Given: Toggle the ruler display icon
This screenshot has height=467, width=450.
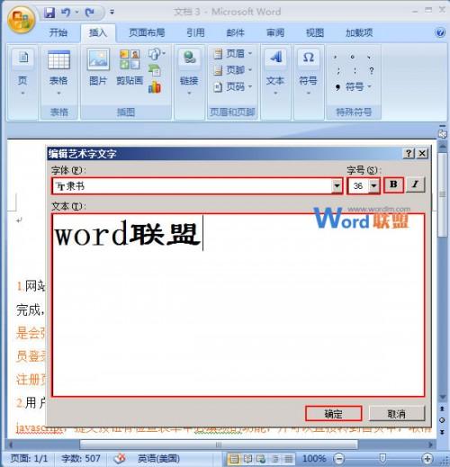Looking at the screenshot, I should click(x=442, y=134).
